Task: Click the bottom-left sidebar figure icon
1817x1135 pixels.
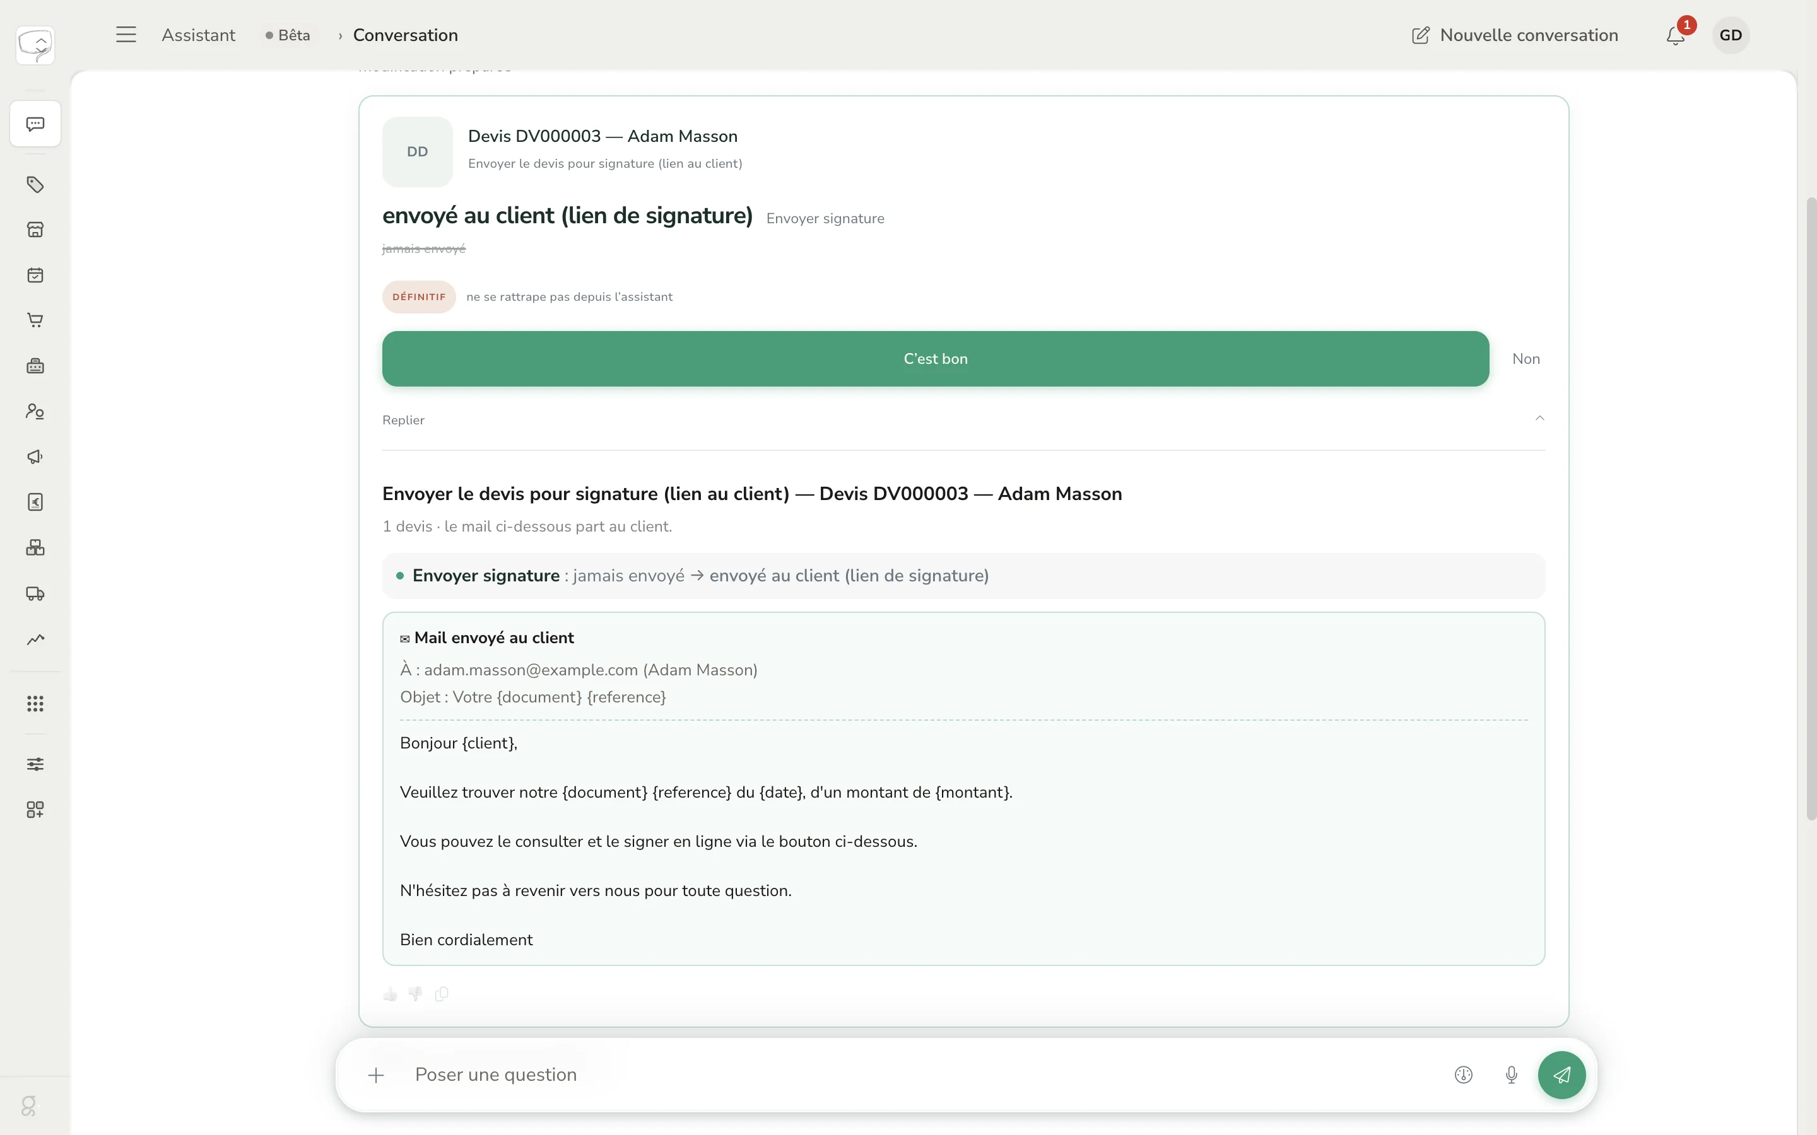Action: (28, 1106)
